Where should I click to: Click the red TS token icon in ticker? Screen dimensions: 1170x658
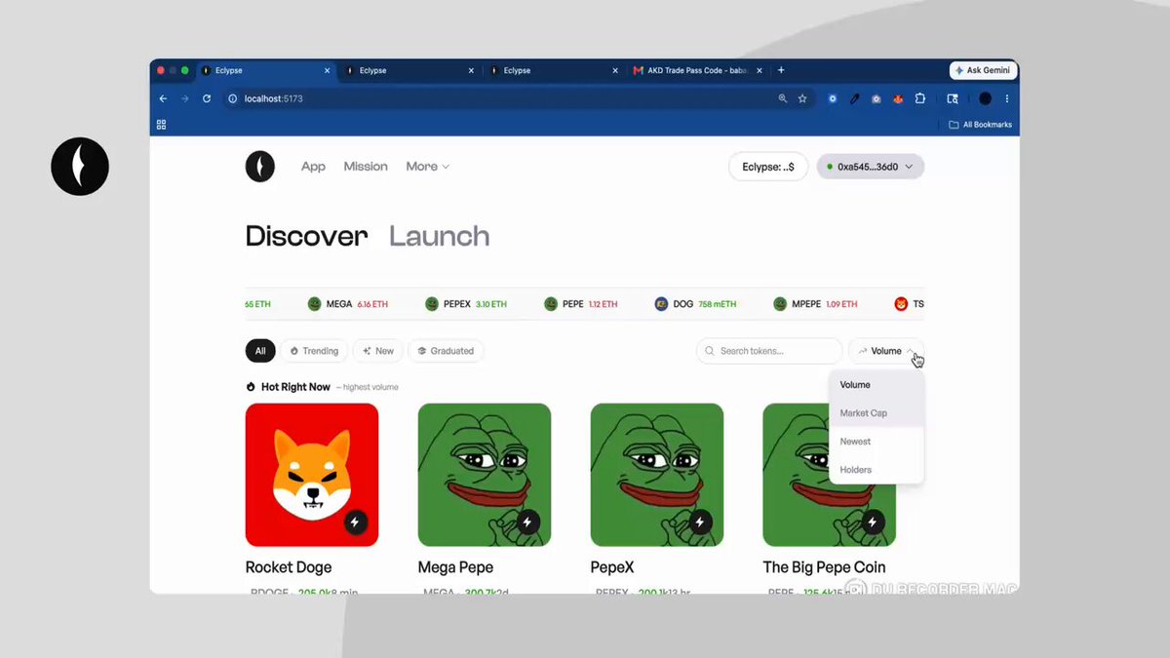click(901, 304)
